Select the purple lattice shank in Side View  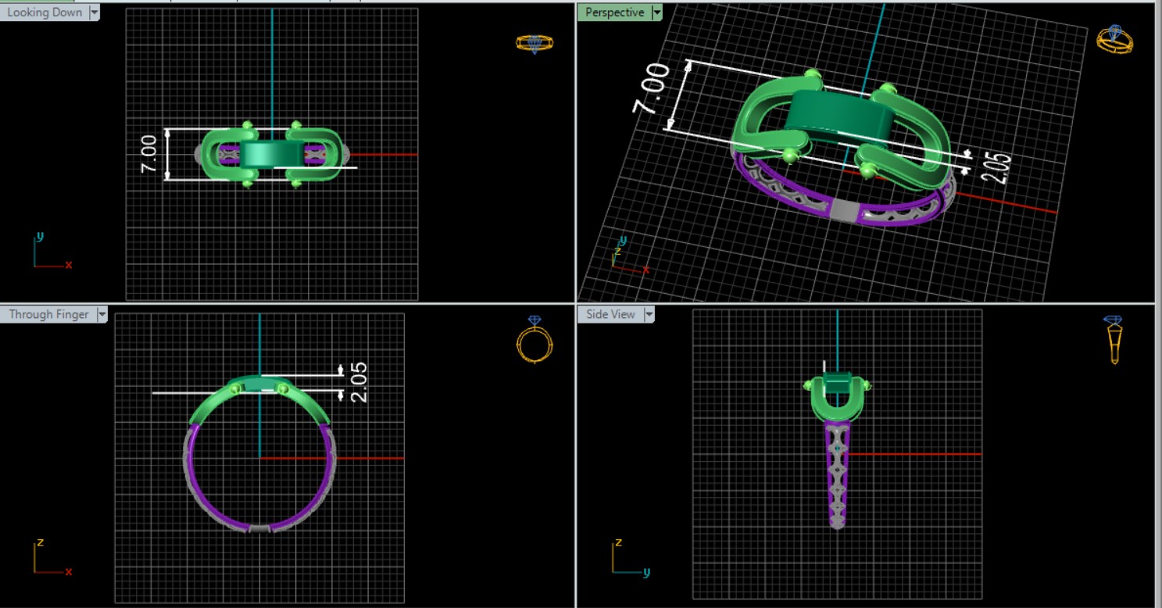(x=837, y=477)
